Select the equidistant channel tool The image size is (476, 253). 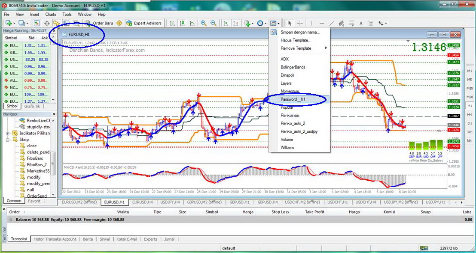tap(342, 23)
